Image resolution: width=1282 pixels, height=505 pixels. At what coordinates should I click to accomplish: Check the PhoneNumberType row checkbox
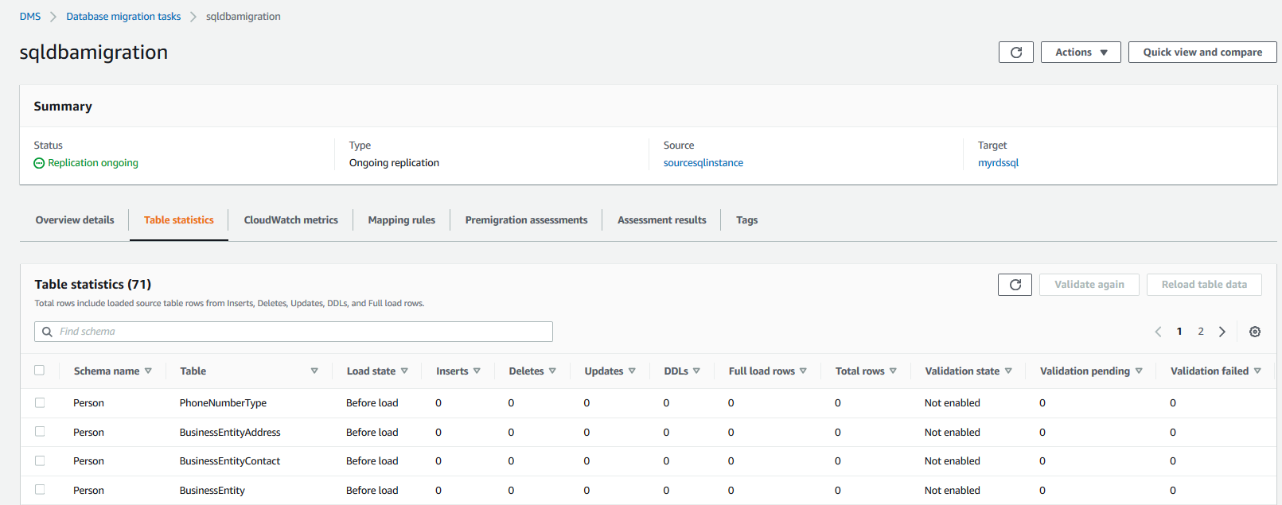[40, 403]
